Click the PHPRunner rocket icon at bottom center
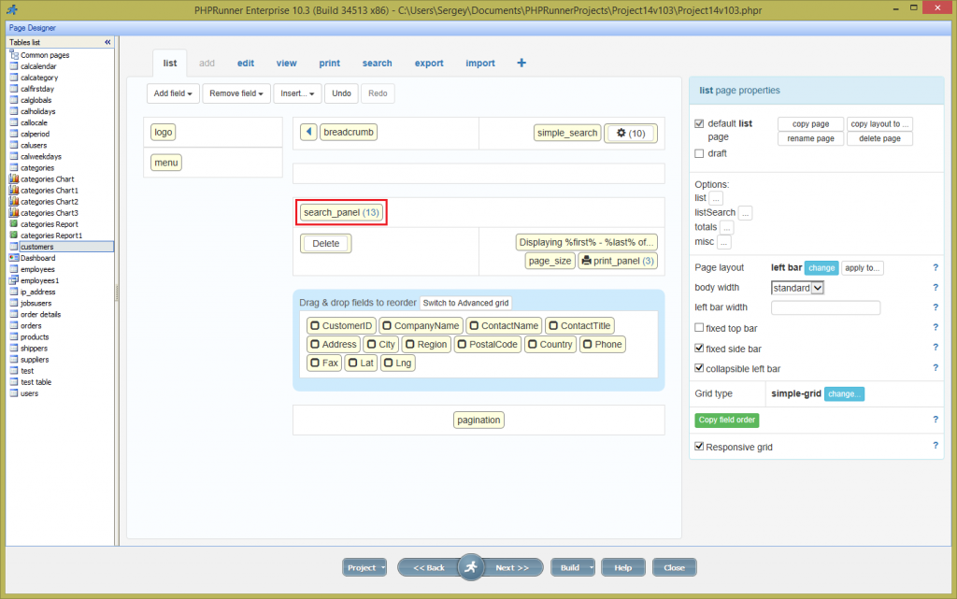This screenshot has height=599, width=957. (471, 566)
